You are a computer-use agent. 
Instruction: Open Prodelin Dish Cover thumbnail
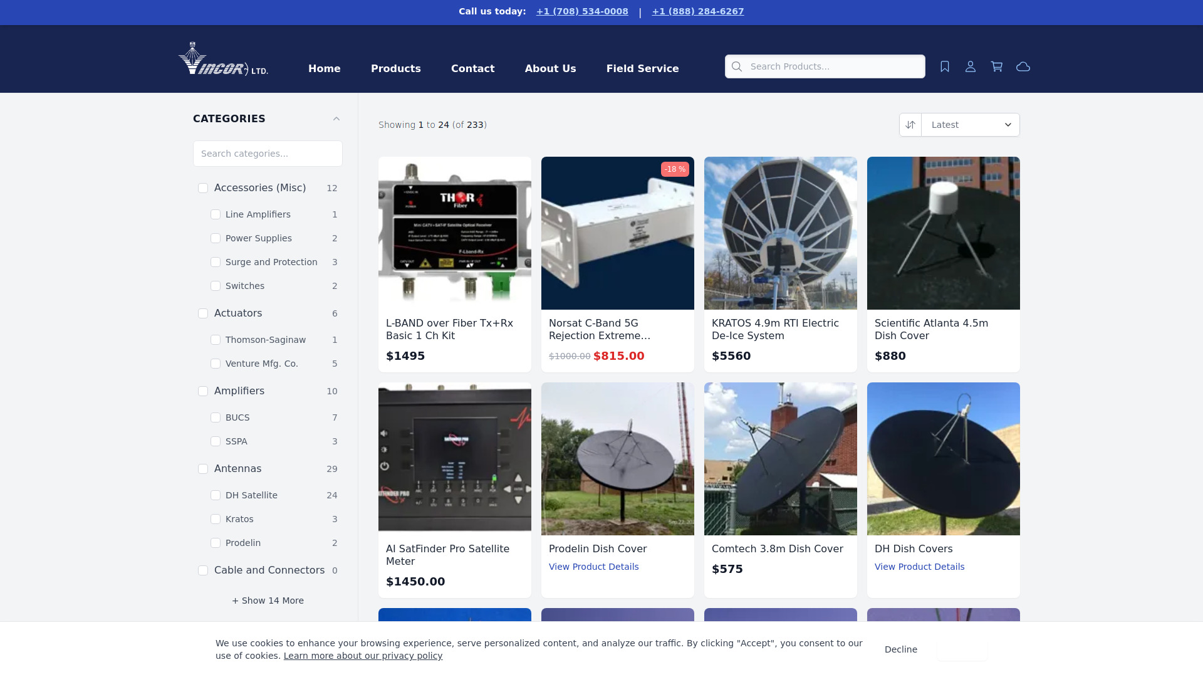[x=618, y=459]
